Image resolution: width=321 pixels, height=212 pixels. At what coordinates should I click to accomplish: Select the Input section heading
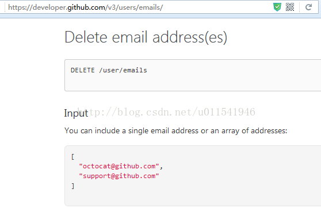coord(76,113)
